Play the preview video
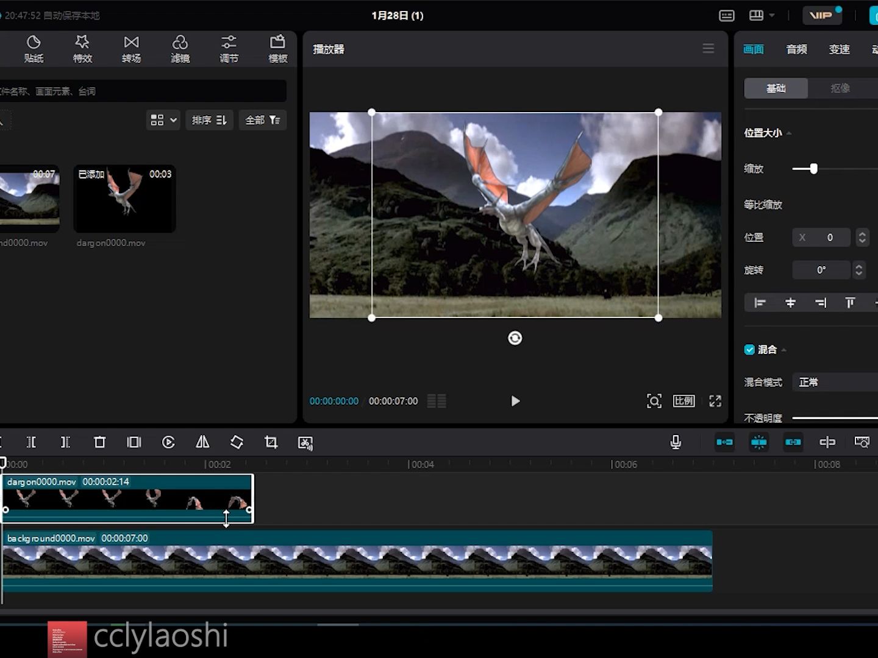 click(x=515, y=401)
